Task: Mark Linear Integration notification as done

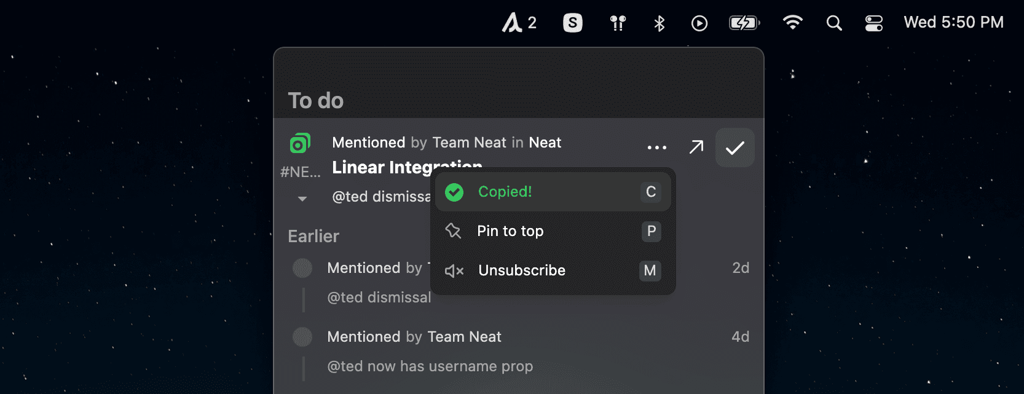Action: pos(735,148)
